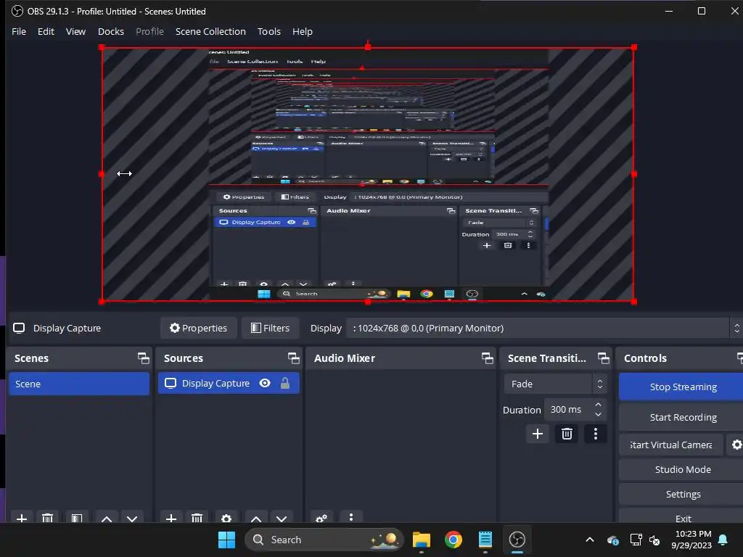This screenshot has width=743, height=557.
Task: Open the Help menu
Action: tap(303, 31)
